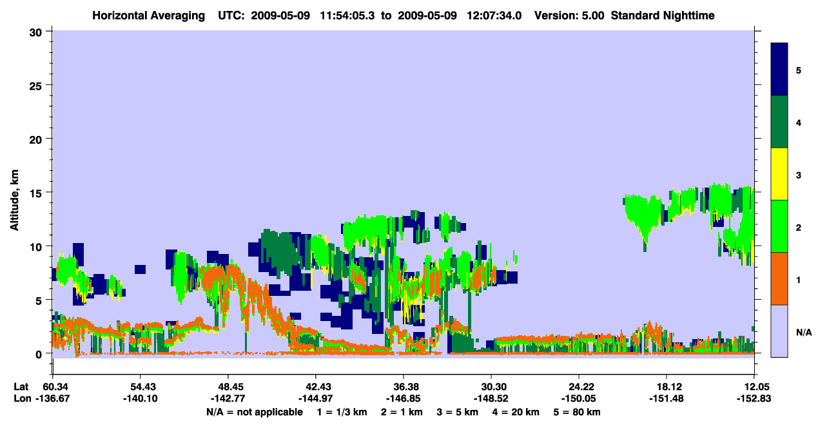Click the colorbar label 1
Screen dimensions: 838x430
click(x=799, y=279)
